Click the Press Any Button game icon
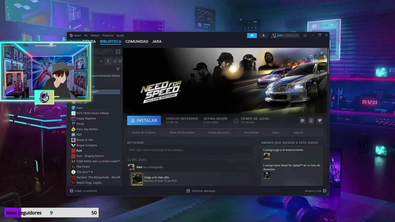395x222 pixels. coord(73,129)
